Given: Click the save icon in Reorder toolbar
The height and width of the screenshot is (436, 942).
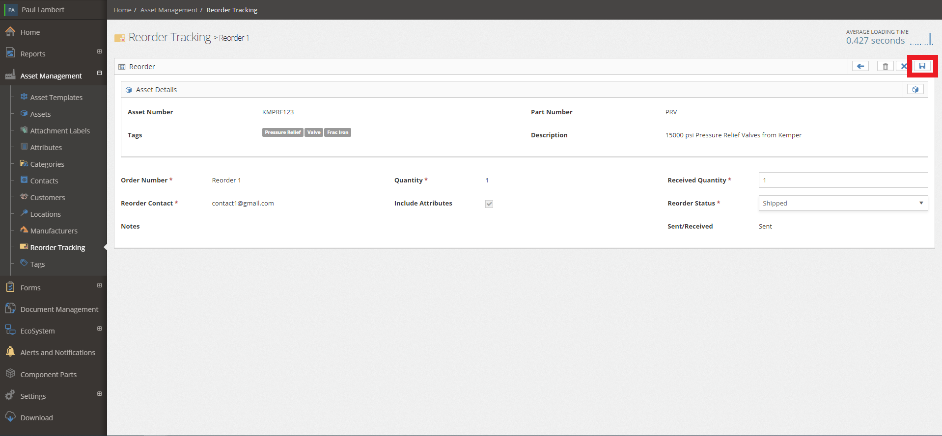Looking at the screenshot, I should point(922,66).
